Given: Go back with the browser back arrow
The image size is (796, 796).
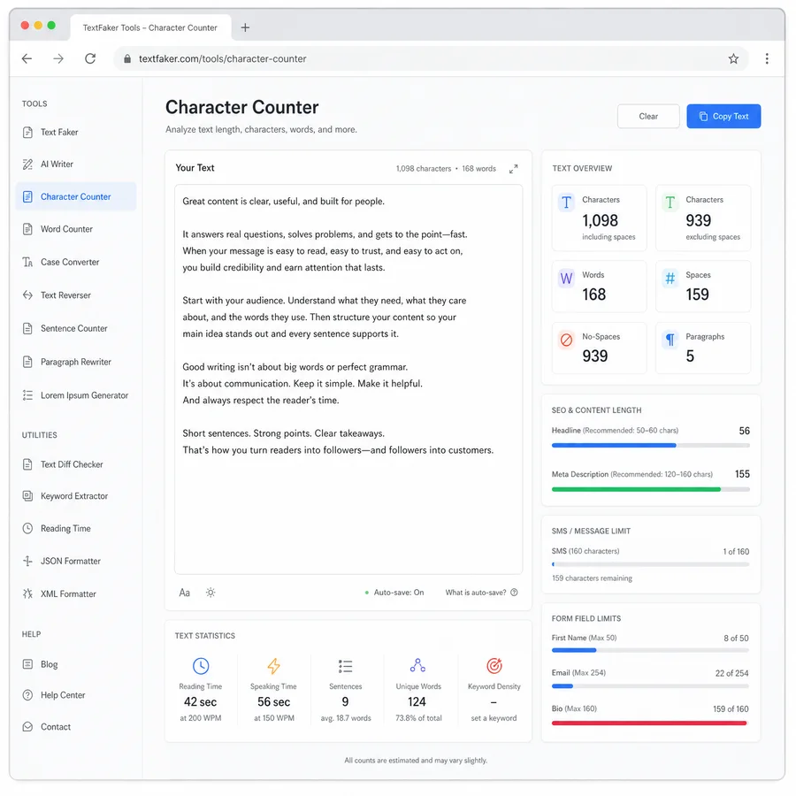Looking at the screenshot, I should pyautogui.click(x=27, y=59).
